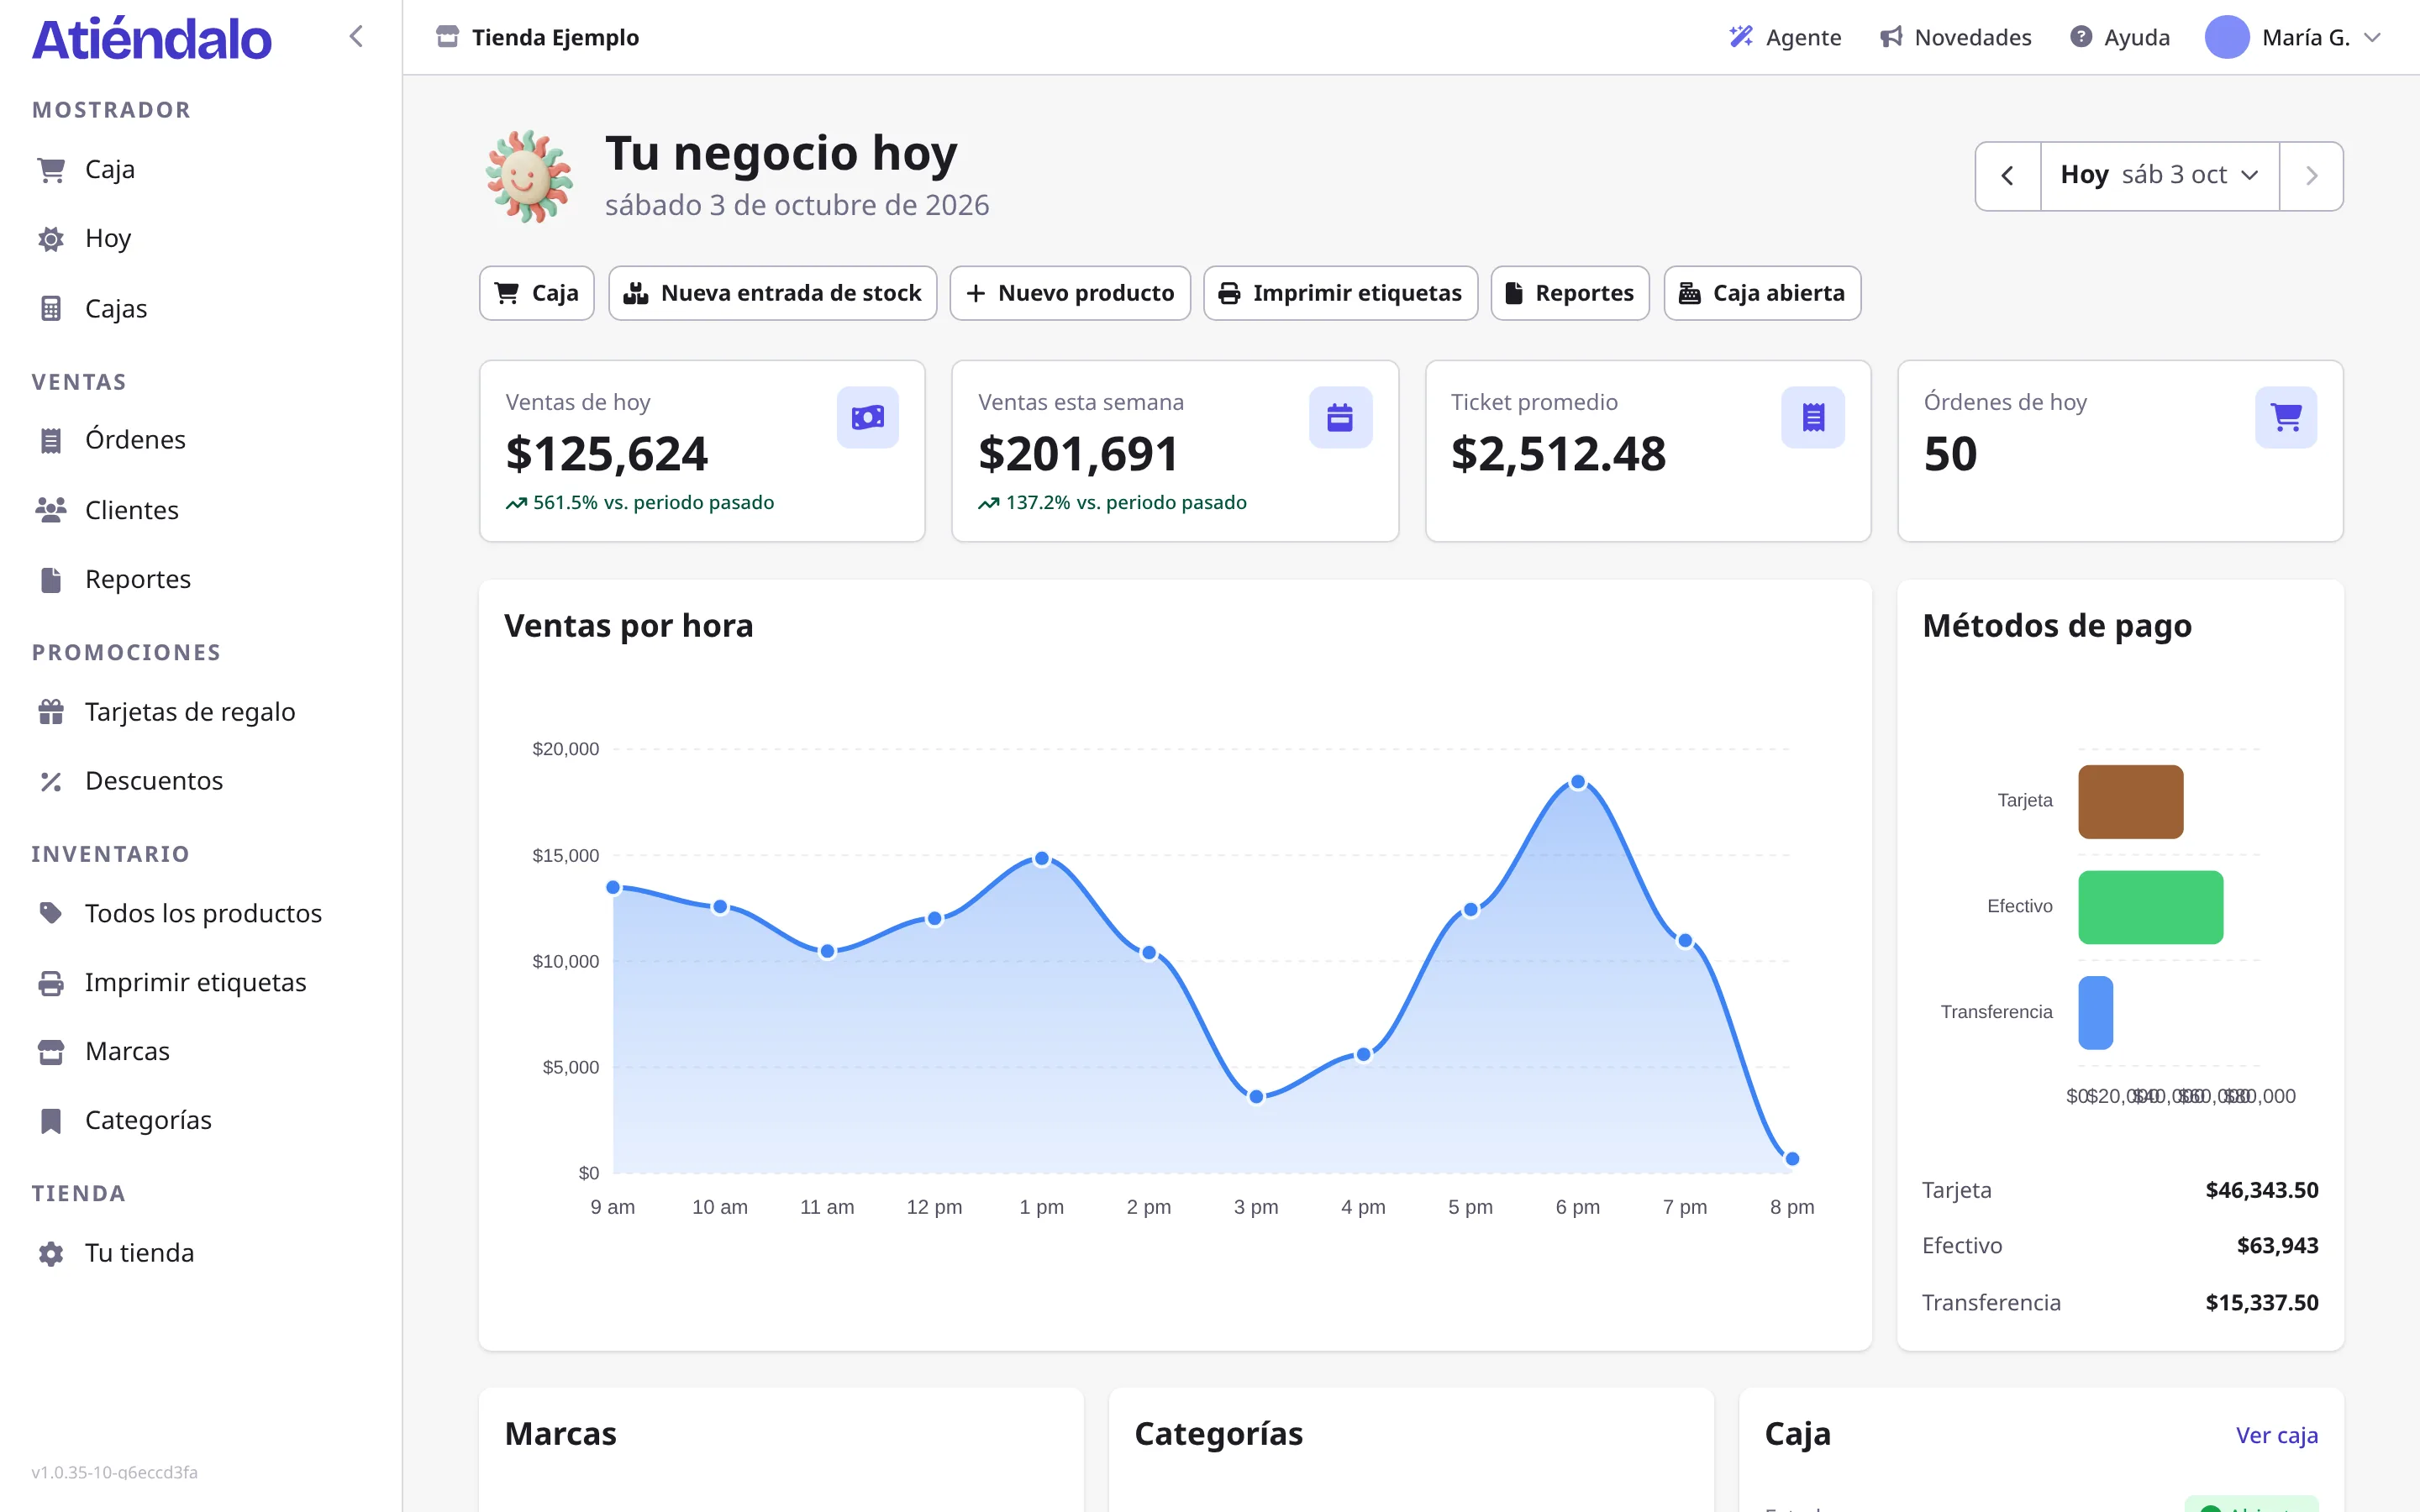Viewport: 2420px width, 1512px height.
Task: Click the green Efectivo bar
Action: (2150, 907)
